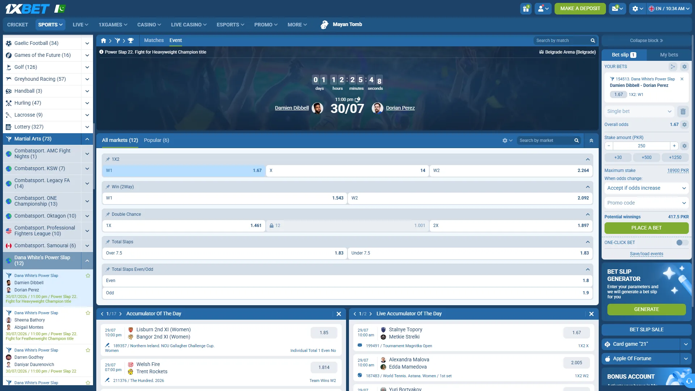
Task: Favorite the Sheena Bathory fight star
Action: pyautogui.click(x=88, y=313)
